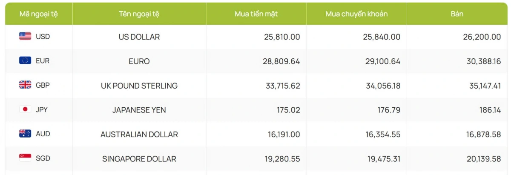Click the JAPANESE YEN currency name

click(x=139, y=110)
